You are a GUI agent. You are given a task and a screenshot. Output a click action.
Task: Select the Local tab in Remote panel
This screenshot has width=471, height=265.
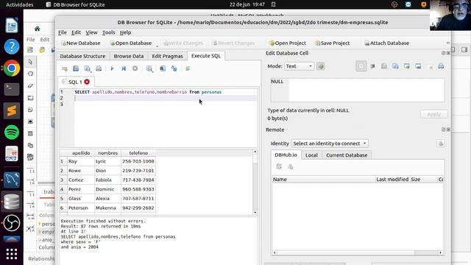(311, 155)
